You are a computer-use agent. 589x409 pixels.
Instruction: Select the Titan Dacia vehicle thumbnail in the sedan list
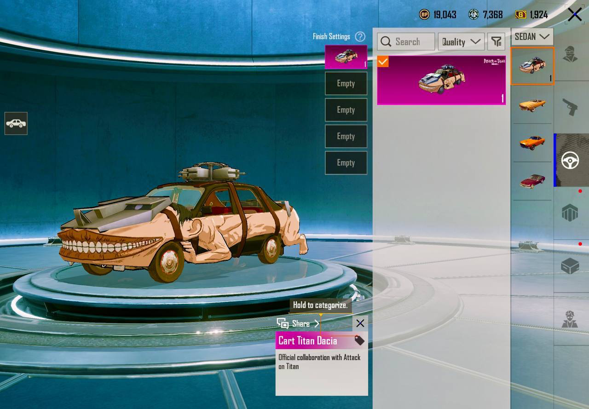coord(532,66)
